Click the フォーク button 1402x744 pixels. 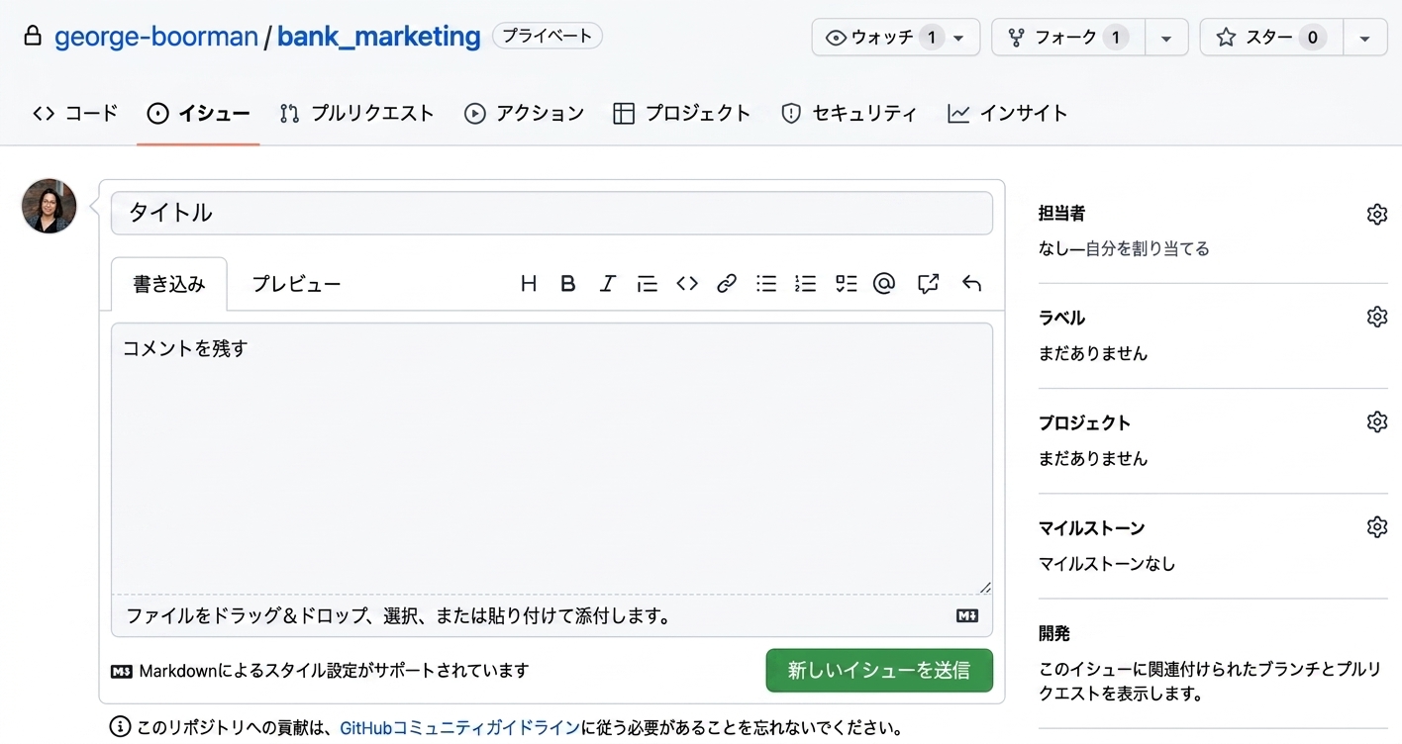1068,38
